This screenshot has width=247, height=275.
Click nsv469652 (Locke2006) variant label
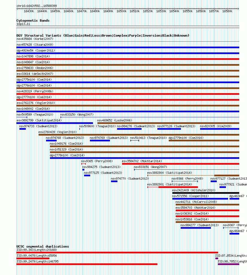[x=115, y=121]
